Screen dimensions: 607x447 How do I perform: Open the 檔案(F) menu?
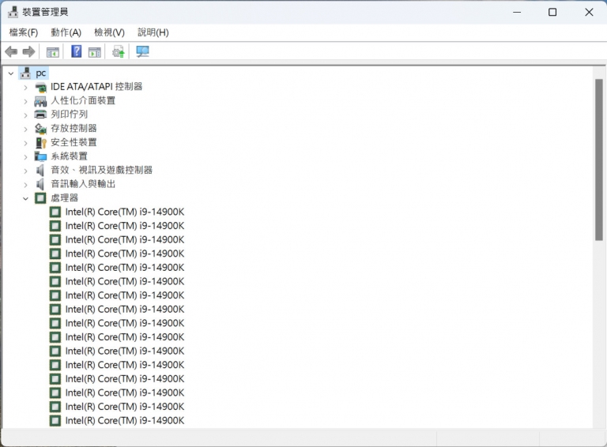click(x=24, y=32)
